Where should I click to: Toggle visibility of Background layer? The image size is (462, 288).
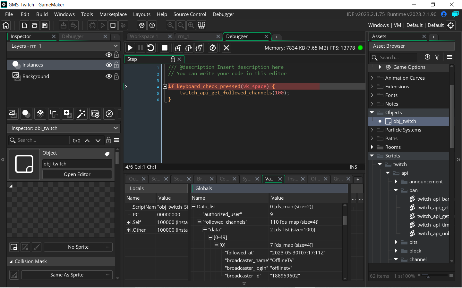point(109,76)
